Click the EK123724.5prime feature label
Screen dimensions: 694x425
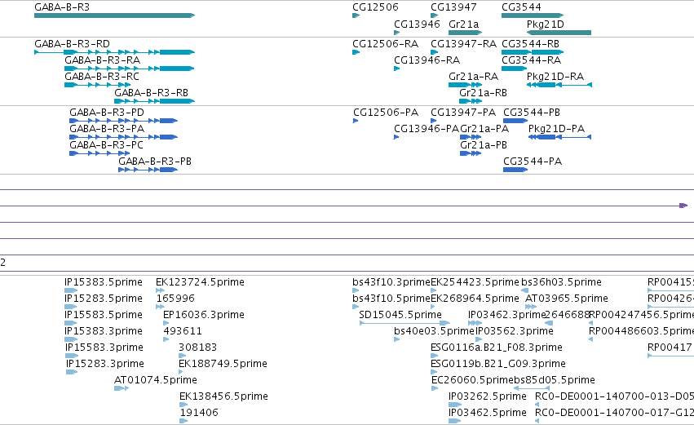[x=200, y=282]
